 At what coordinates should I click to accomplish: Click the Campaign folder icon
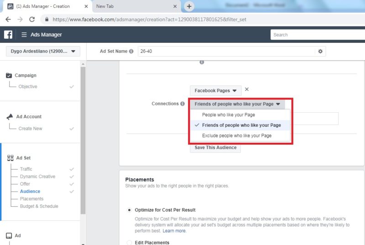[x=9, y=75]
